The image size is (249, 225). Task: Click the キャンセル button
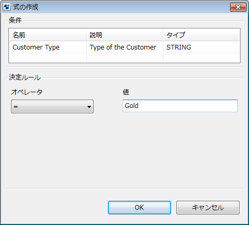[208, 208]
